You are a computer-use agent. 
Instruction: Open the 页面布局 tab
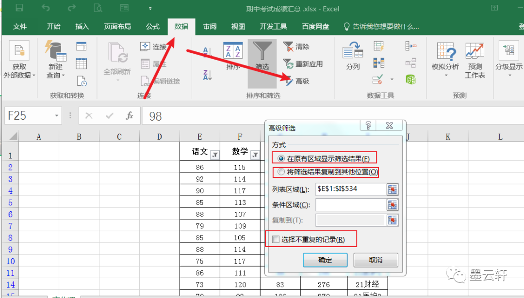(117, 26)
